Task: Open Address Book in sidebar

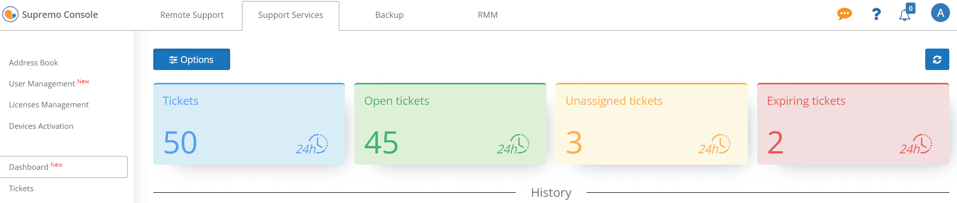Action: click(x=33, y=62)
